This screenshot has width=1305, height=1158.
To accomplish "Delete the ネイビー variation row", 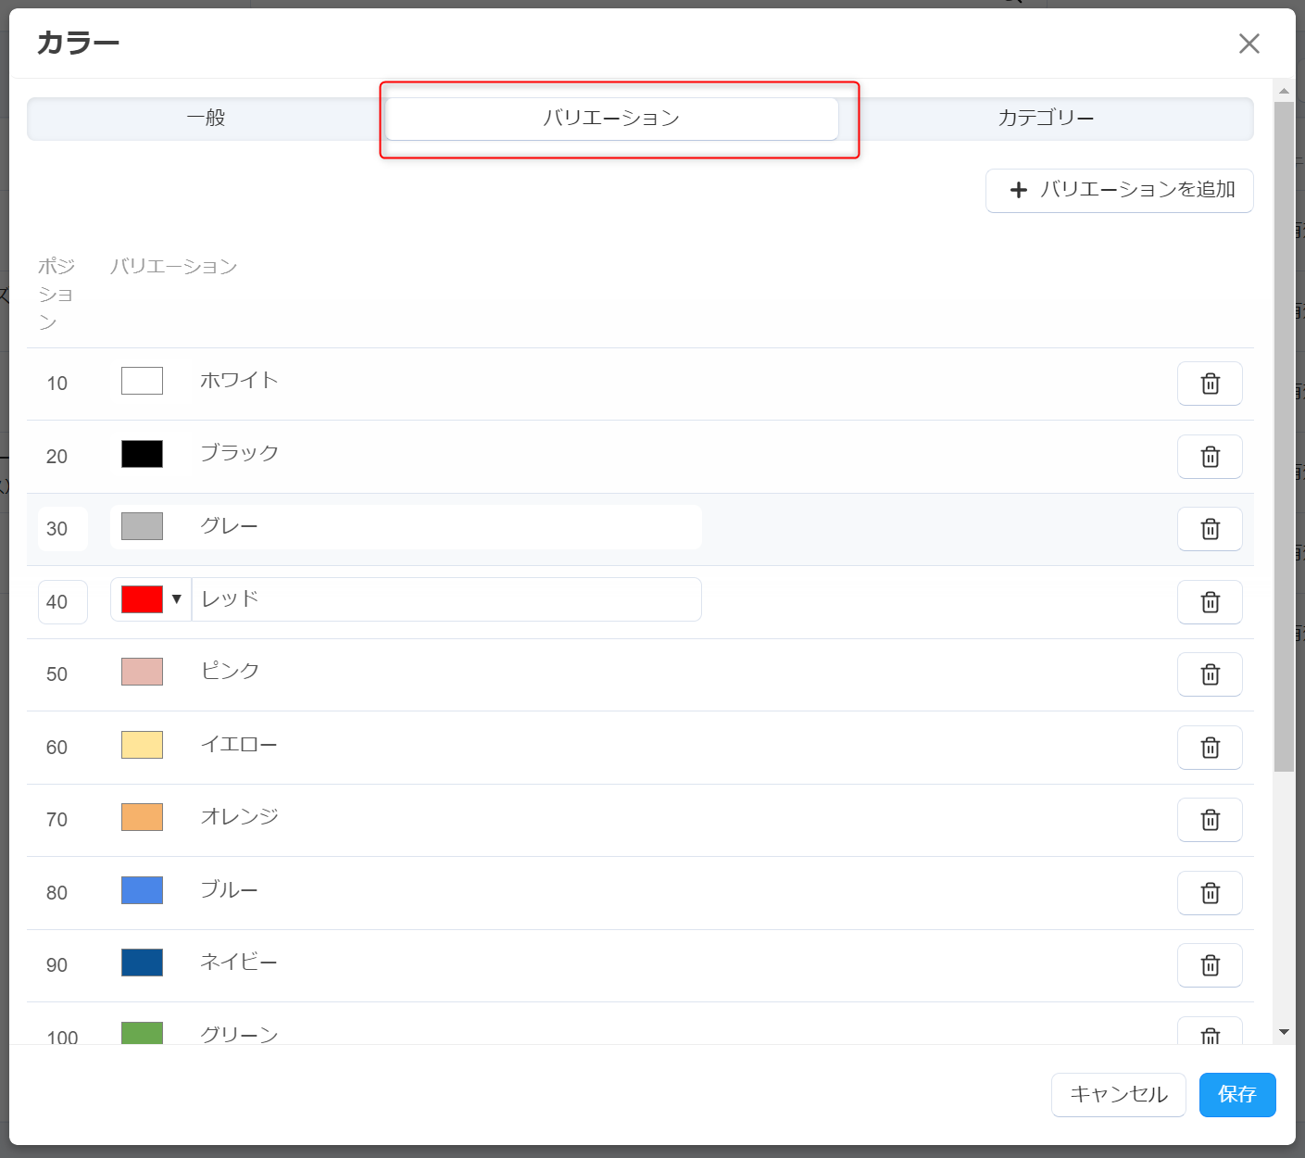I will coord(1210,965).
